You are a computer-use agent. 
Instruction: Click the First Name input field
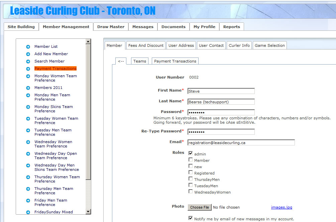coord(221,91)
